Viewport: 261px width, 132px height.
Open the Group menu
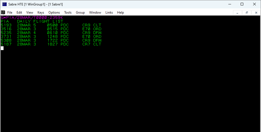pyautogui.click(x=80, y=13)
